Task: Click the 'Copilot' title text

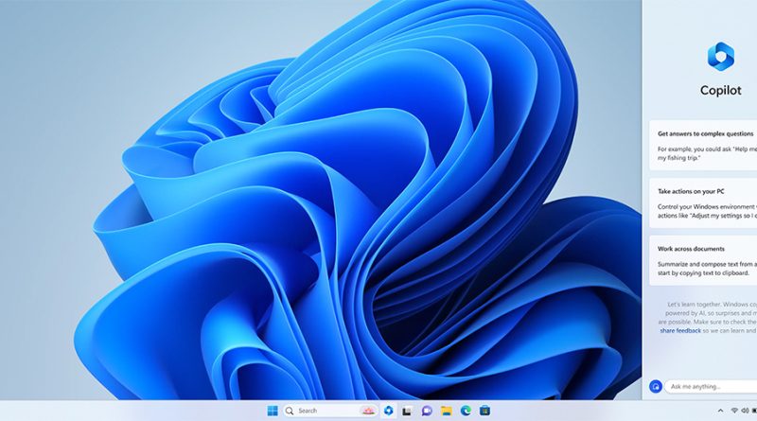Action: click(721, 90)
